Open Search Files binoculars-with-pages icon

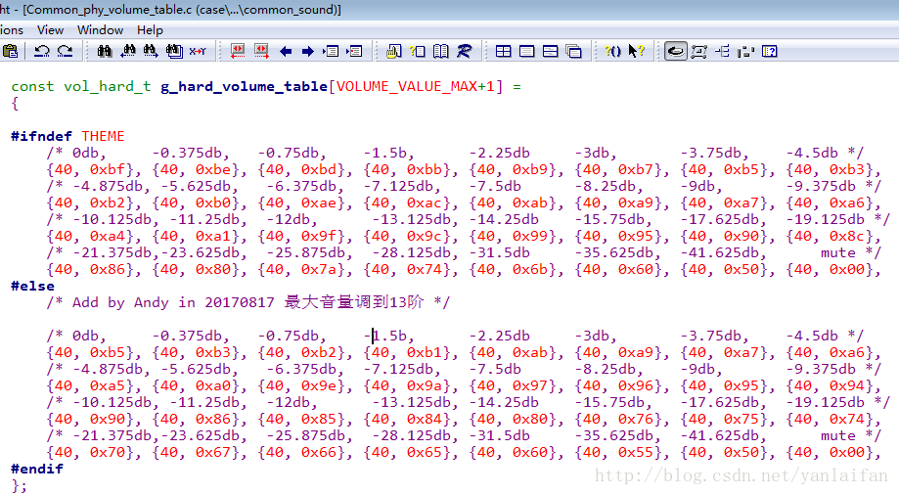(x=174, y=51)
